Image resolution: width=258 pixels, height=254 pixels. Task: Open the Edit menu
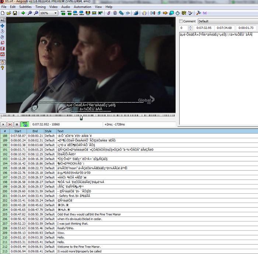click(13, 7)
